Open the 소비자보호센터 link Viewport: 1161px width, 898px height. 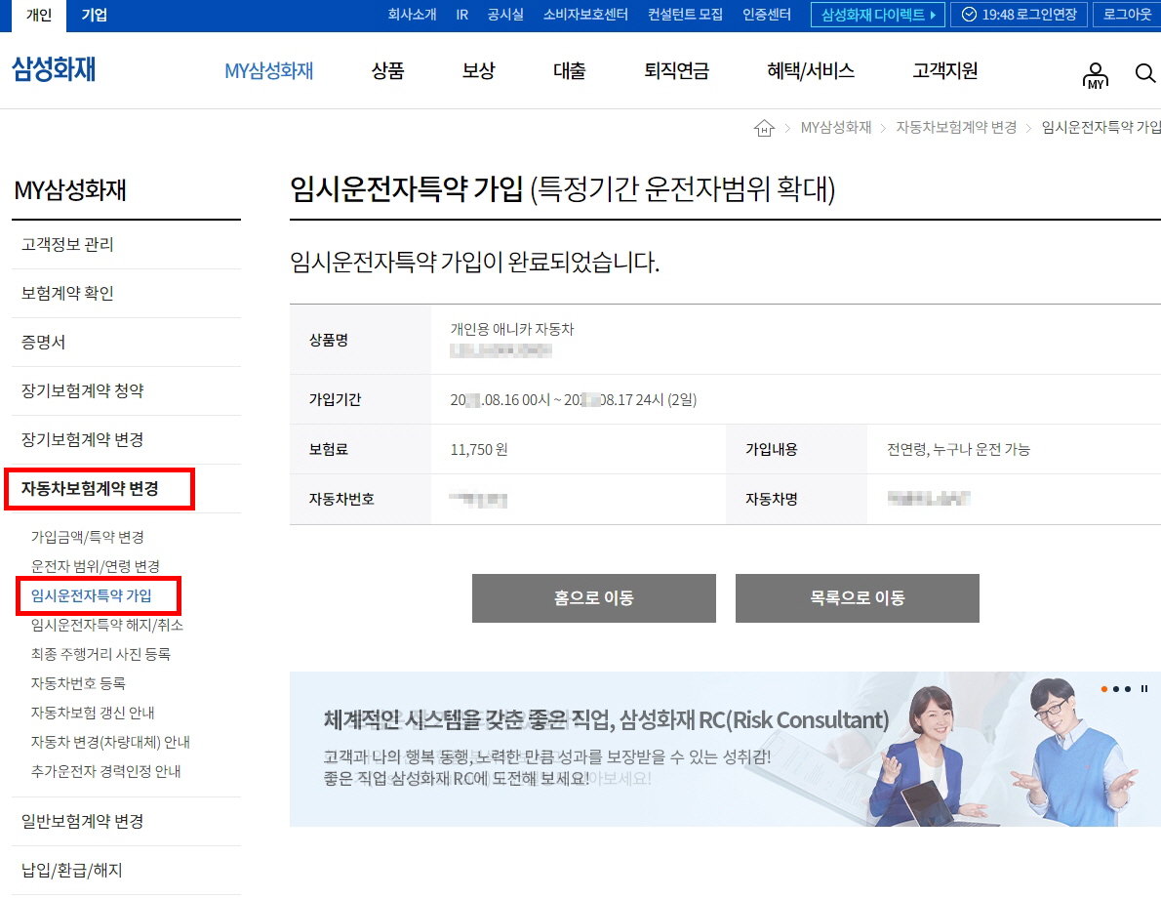pos(585,15)
